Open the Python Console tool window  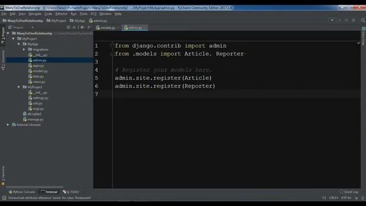(x=22, y=192)
